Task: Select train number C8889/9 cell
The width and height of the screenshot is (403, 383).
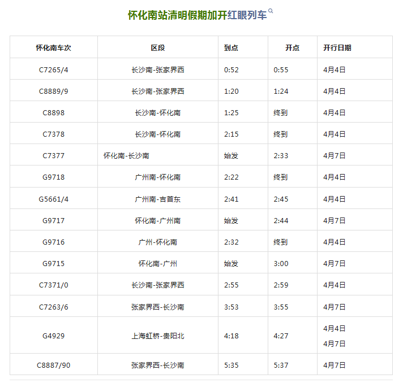Action: coord(54,91)
